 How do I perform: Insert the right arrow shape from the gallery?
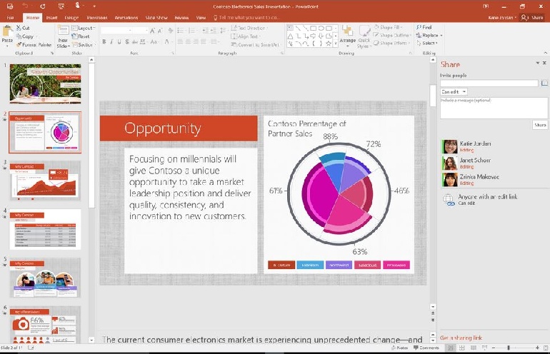tap(314, 36)
